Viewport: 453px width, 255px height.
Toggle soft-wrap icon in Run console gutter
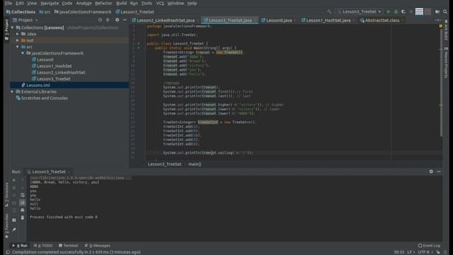coord(22,195)
